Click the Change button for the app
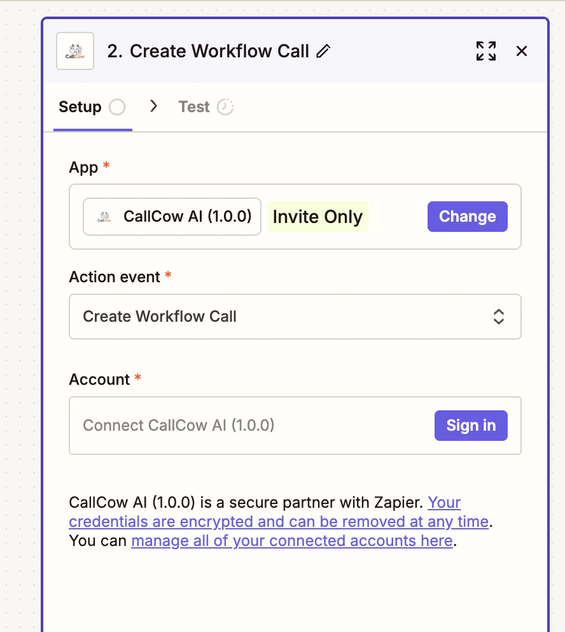Viewport: 565px width, 632px height. (x=467, y=217)
